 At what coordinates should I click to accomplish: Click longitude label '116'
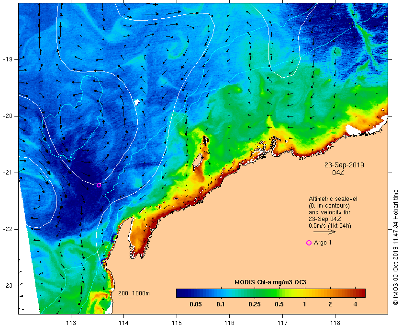coord(229,323)
